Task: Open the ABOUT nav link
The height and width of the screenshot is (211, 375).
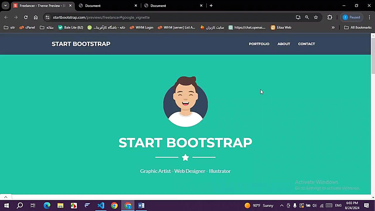Action: [x=284, y=44]
